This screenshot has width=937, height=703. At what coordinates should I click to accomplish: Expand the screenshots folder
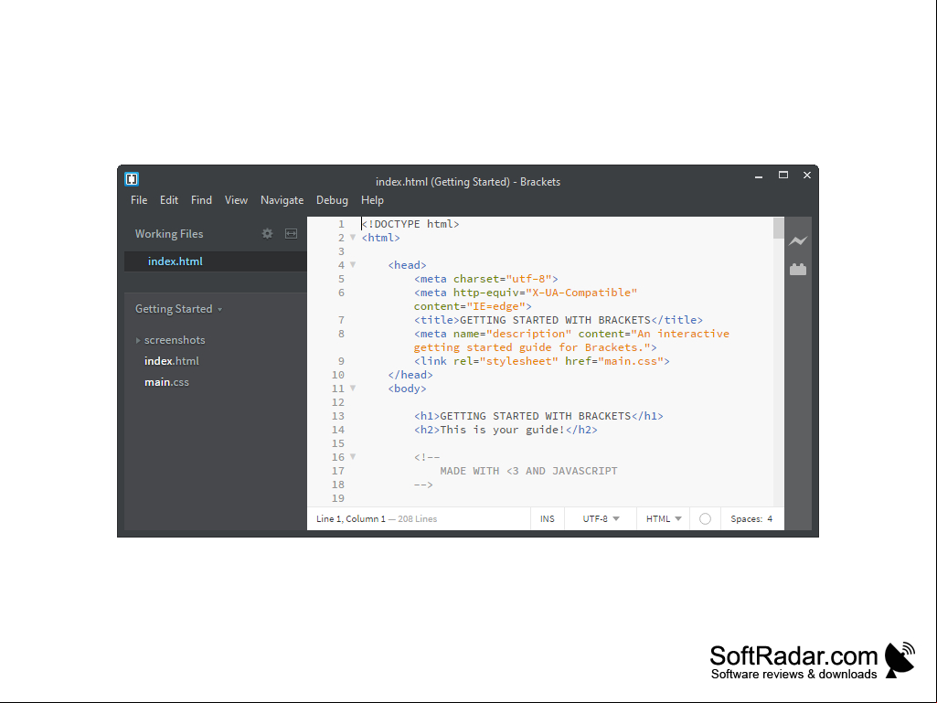pyautogui.click(x=138, y=340)
